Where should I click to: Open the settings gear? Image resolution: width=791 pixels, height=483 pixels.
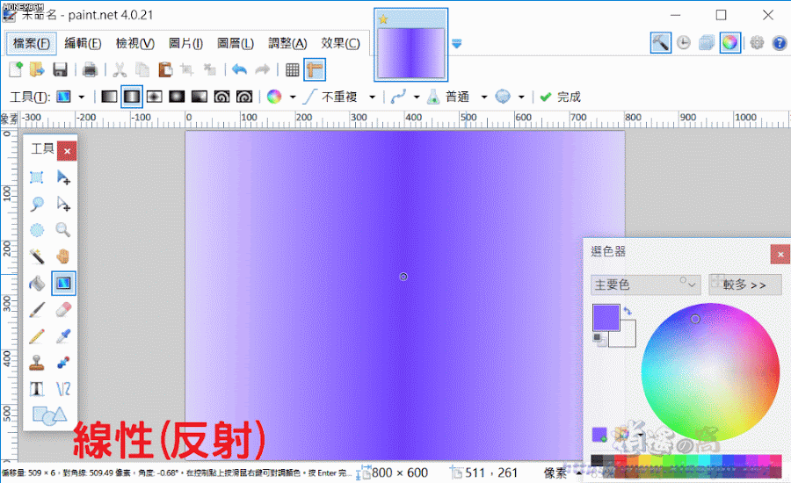pyautogui.click(x=757, y=43)
